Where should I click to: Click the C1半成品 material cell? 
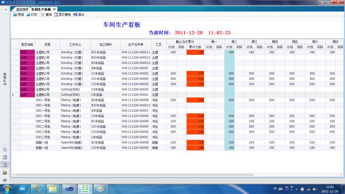pos(105,73)
